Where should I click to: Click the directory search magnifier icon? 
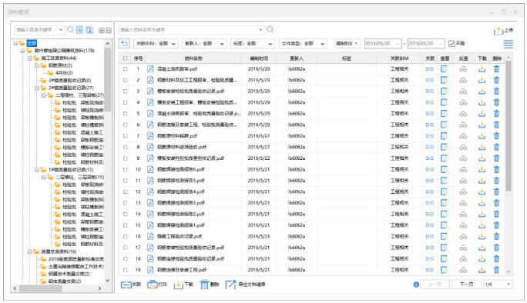(70, 30)
